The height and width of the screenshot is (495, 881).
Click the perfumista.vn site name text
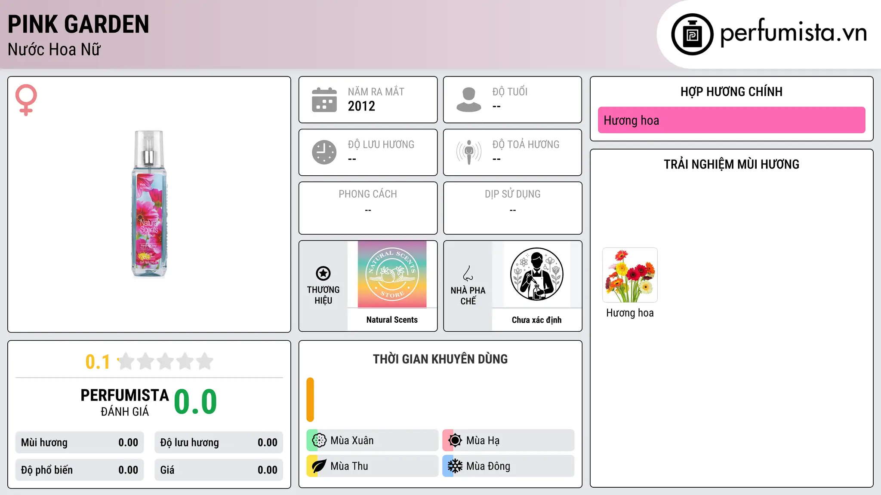(x=793, y=33)
